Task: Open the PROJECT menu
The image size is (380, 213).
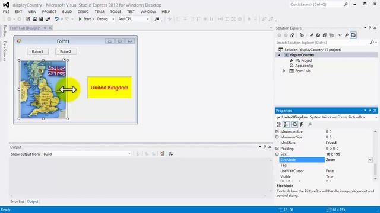Action: pyautogui.click(x=49, y=12)
